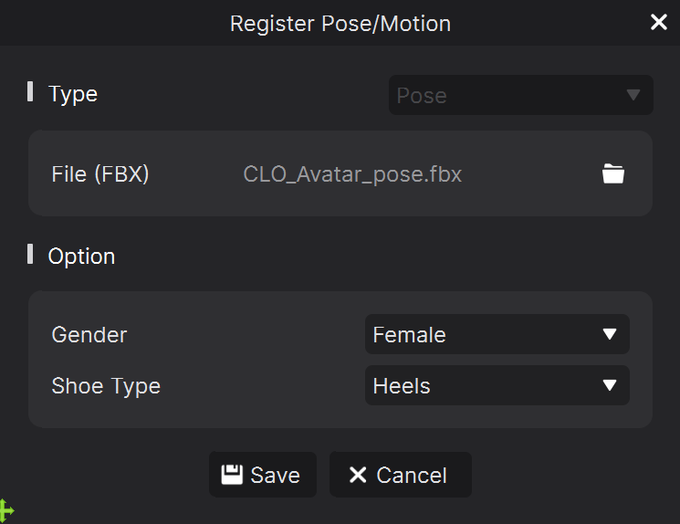Click the Register Pose/Motion title bar

340,23
